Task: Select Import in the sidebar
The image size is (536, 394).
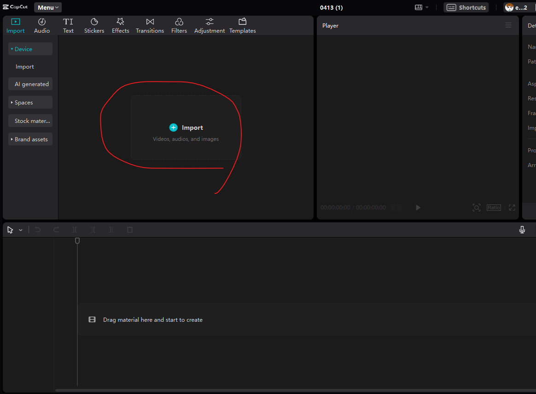Action: (x=24, y=67)
